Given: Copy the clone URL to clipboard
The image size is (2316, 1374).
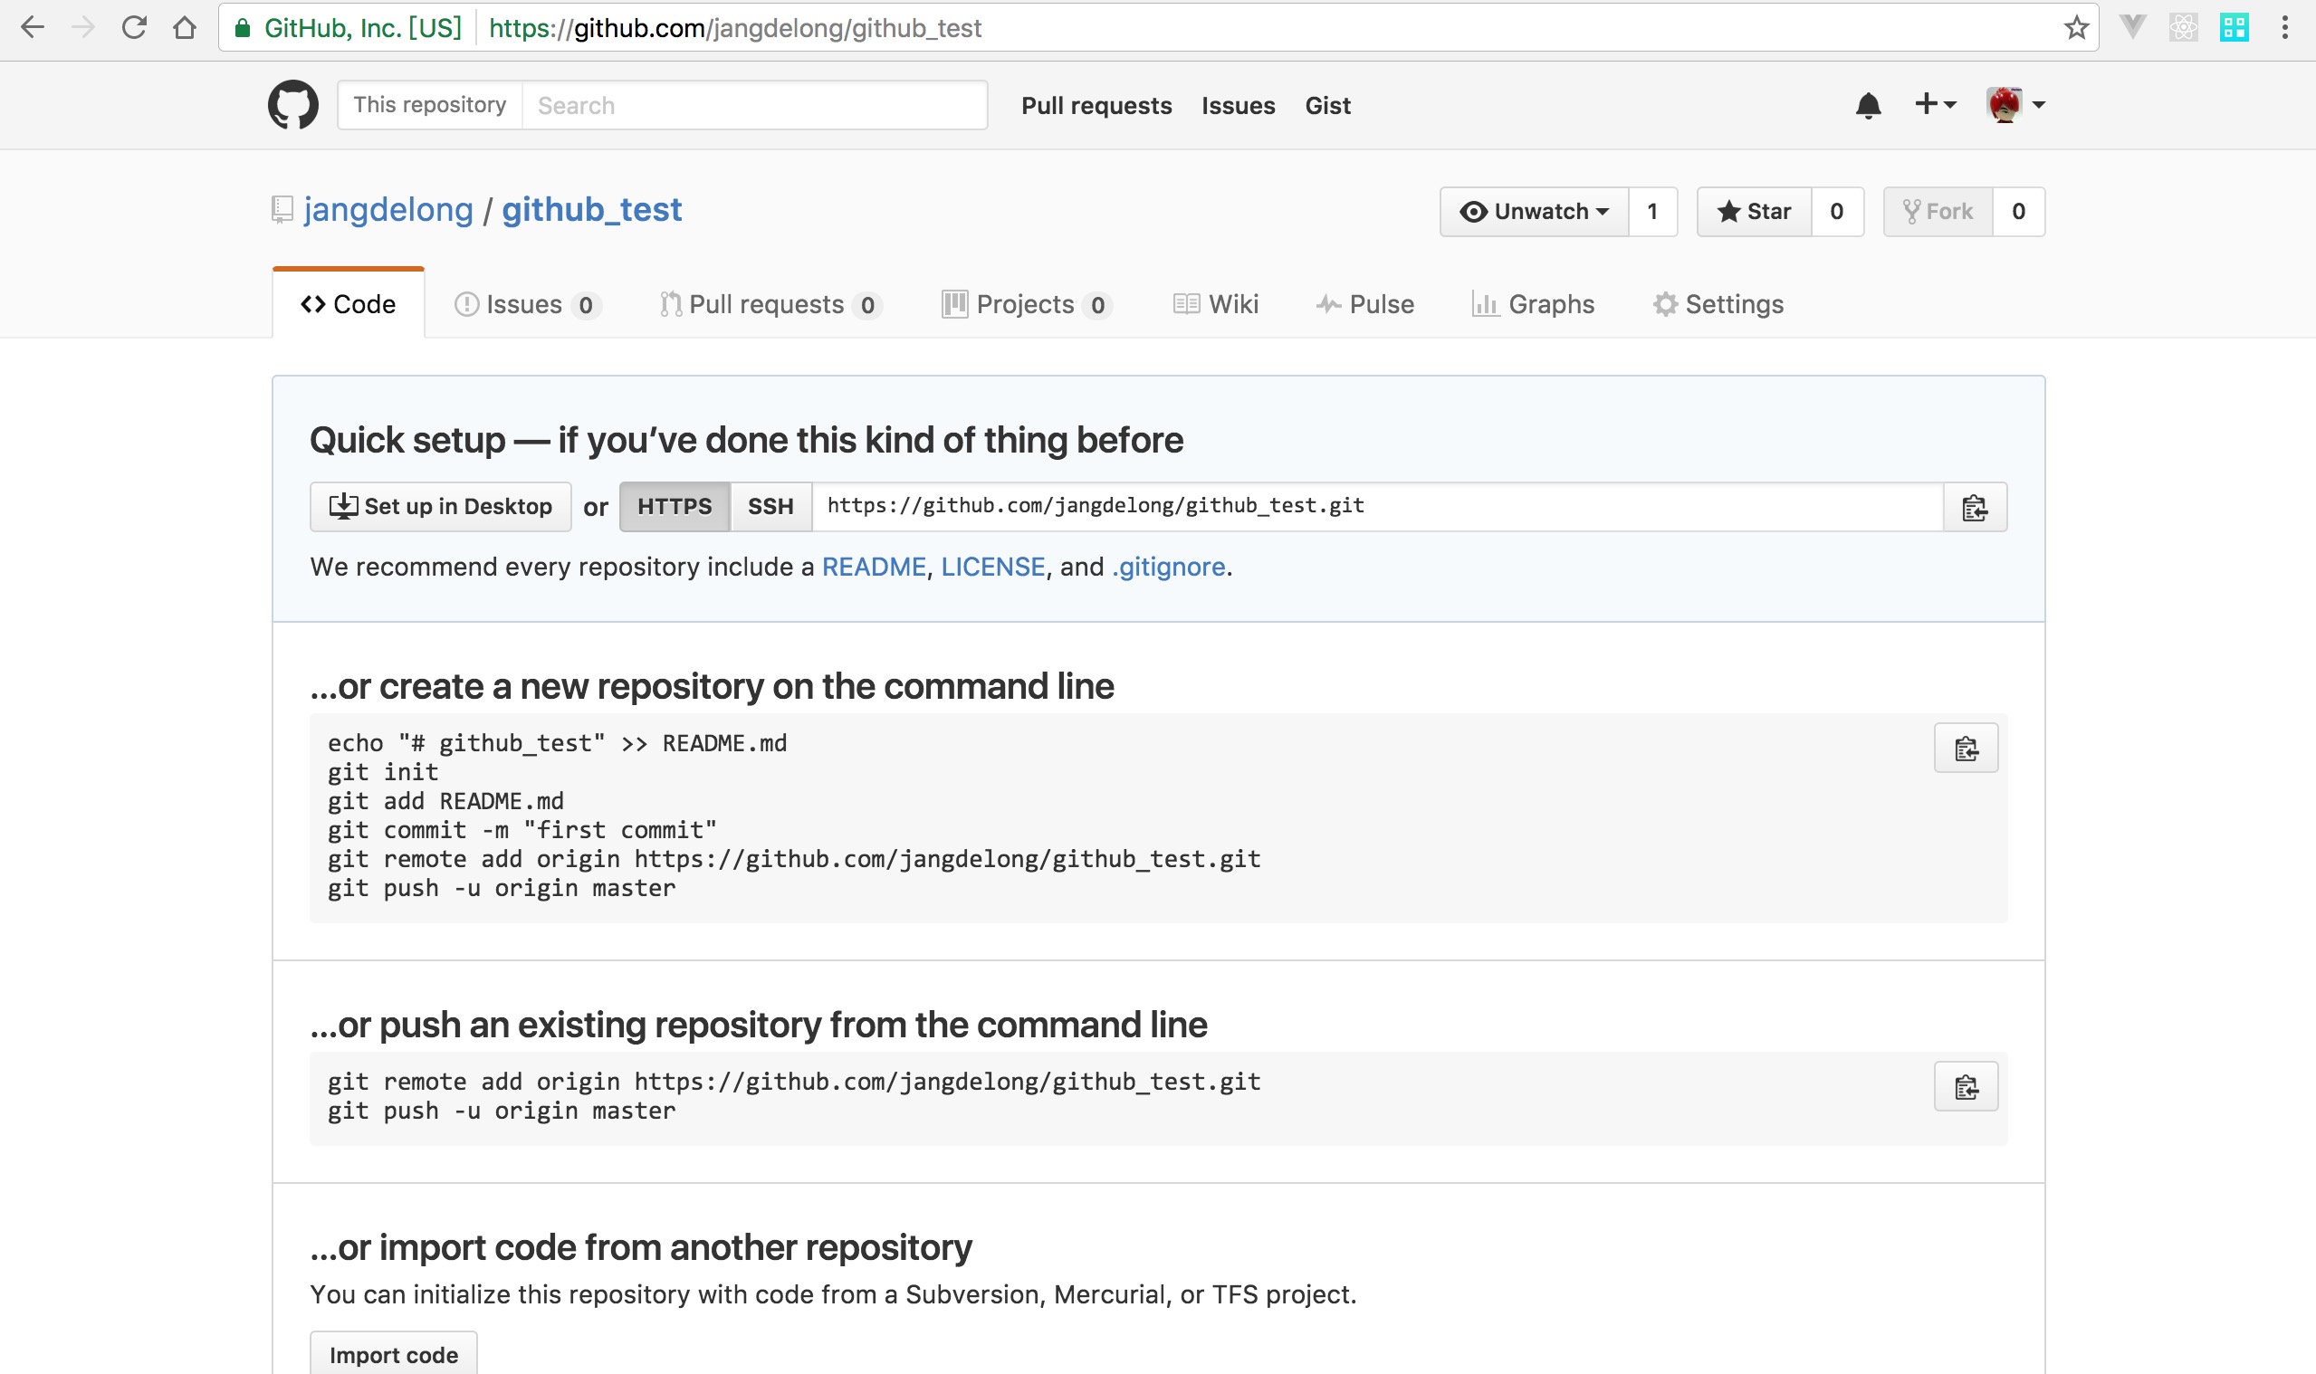Looking at the screenshot, I should 1975,508.
